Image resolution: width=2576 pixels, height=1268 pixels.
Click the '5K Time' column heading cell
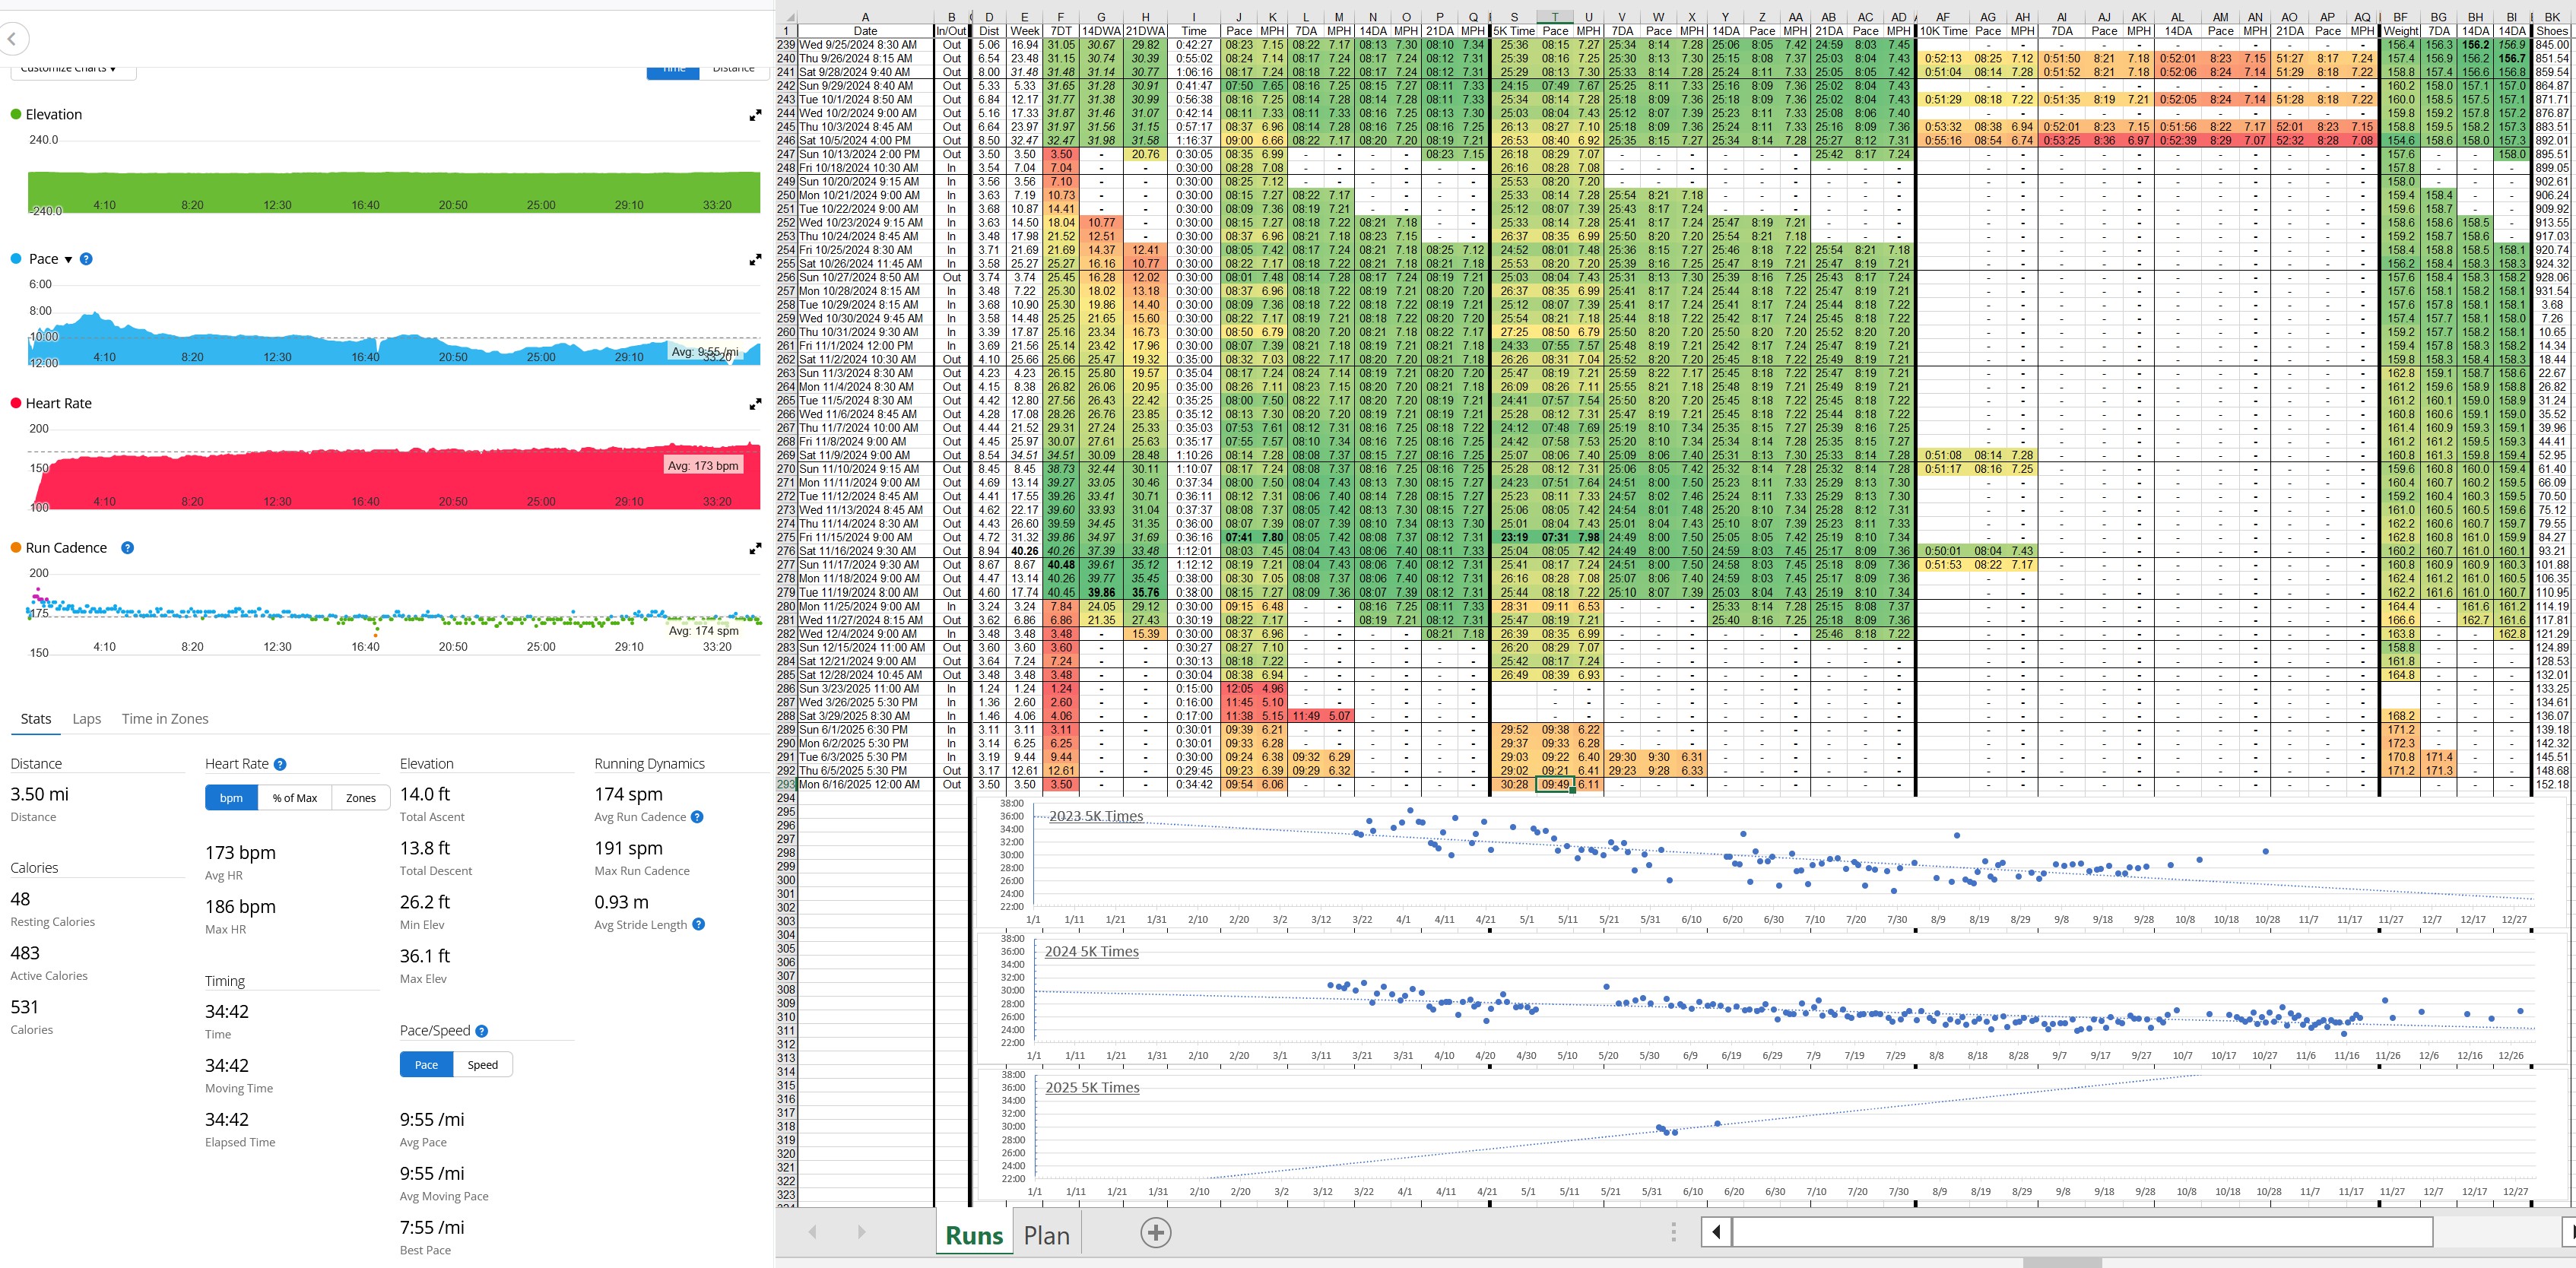(x=1514, y=31)
